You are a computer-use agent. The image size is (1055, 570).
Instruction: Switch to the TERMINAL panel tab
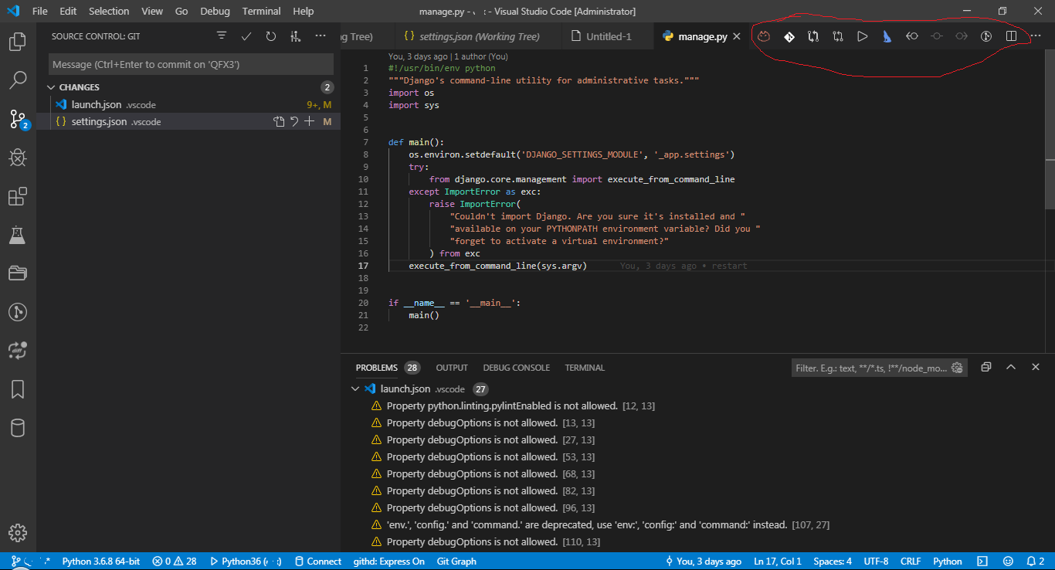[585, 368]
